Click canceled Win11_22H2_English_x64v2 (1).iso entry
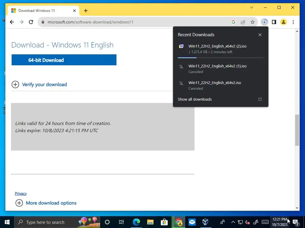The image size is (305, 228). pos(221,69)
